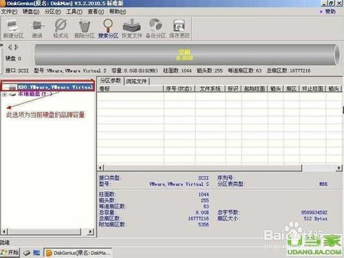The height and width of the screenshot is (258, 344).
Task: Click the 赞助 link at top right
Action: pos(330,12)
